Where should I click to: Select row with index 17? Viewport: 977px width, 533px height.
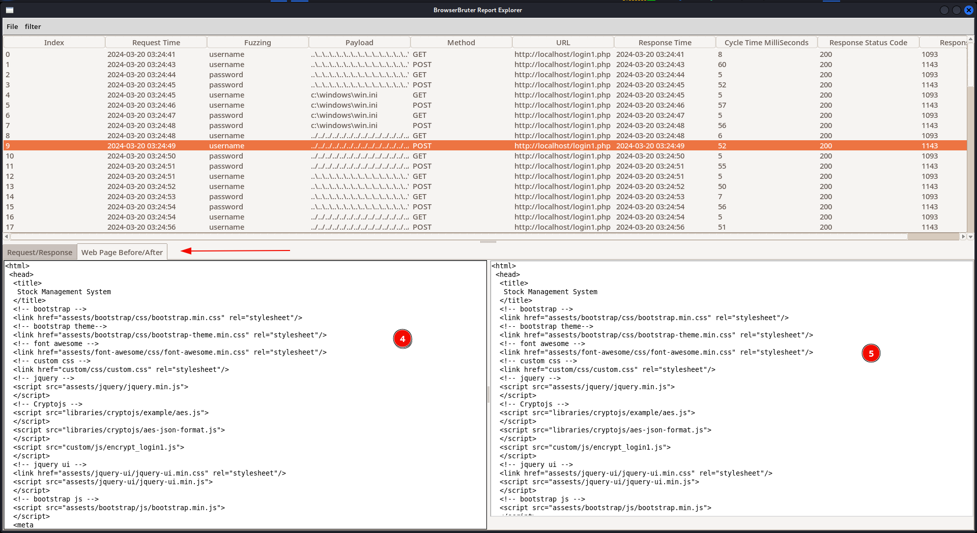coord(485,227)
